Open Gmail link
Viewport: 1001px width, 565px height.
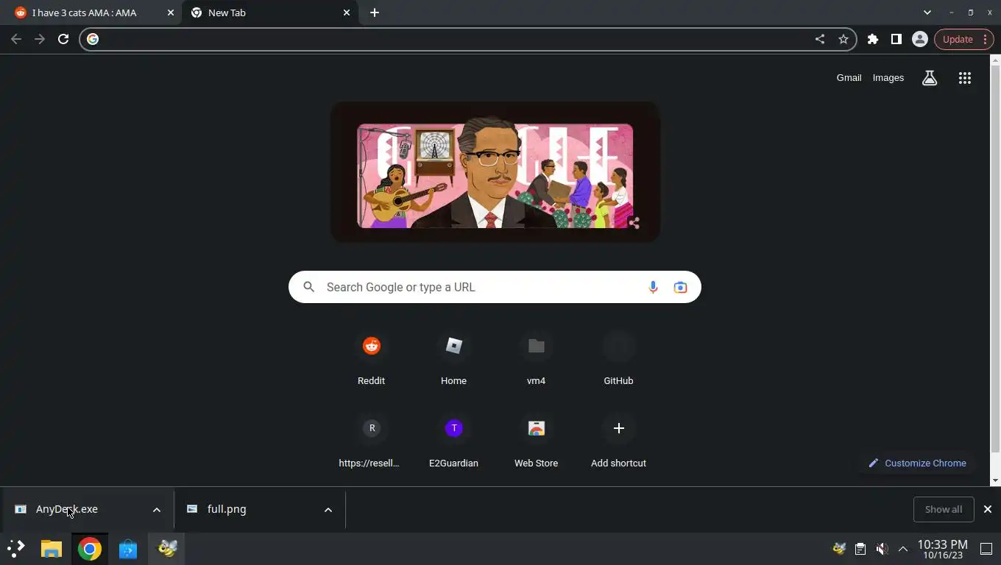click(x=849, y=77)
